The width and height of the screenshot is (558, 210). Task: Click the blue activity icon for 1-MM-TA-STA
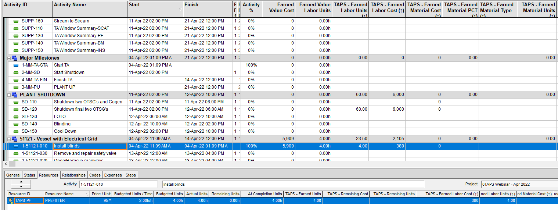click(x=16, y=65)
